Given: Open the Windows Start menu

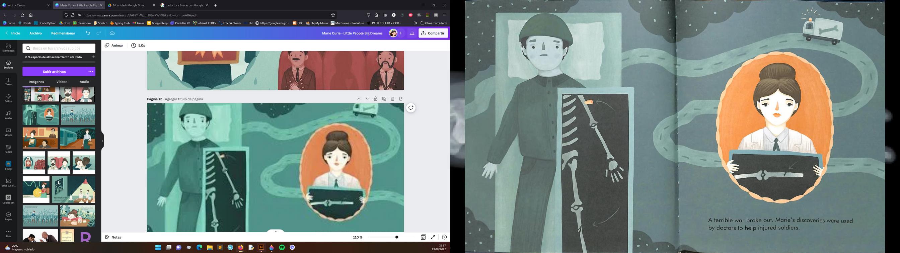Looking at the screenshot, I should 158,247.
